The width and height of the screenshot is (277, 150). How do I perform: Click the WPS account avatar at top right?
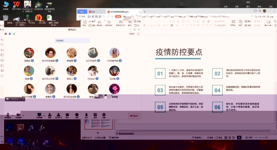pos(264,11)
